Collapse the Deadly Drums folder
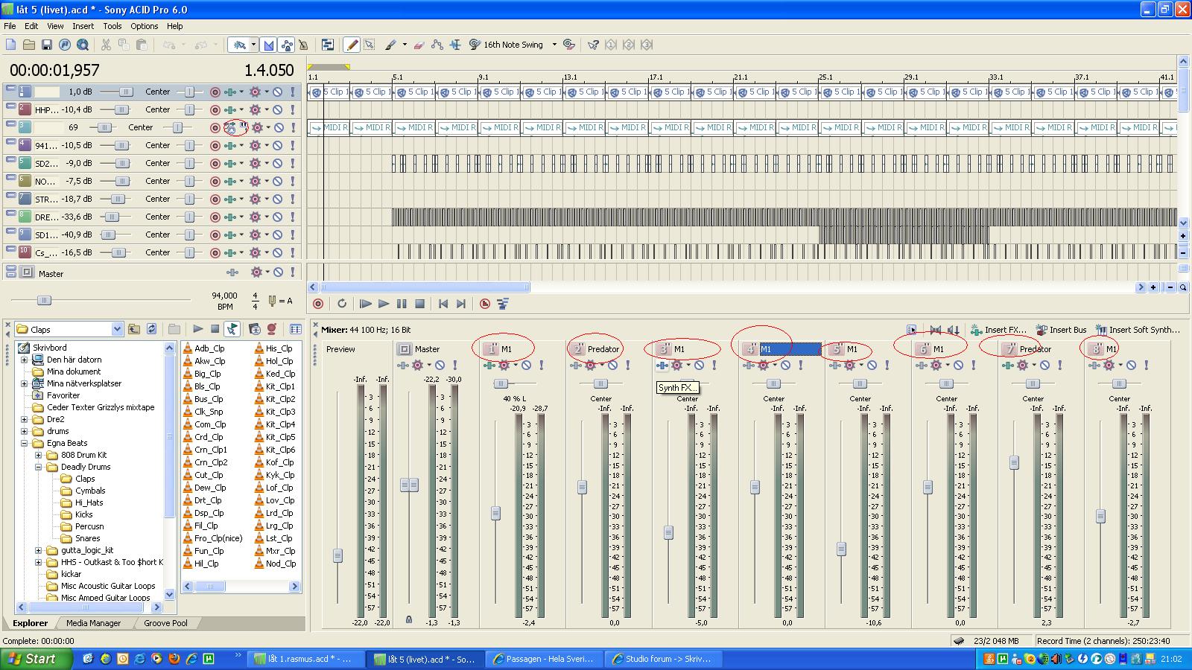The width and height of the screenshot is (1192, 670). [39, 467]
